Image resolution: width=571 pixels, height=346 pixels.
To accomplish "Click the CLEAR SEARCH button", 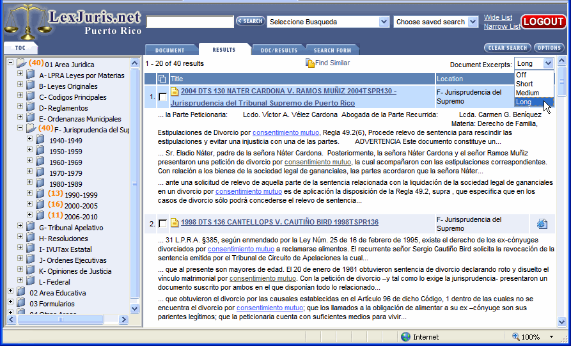I will [508, 48].
